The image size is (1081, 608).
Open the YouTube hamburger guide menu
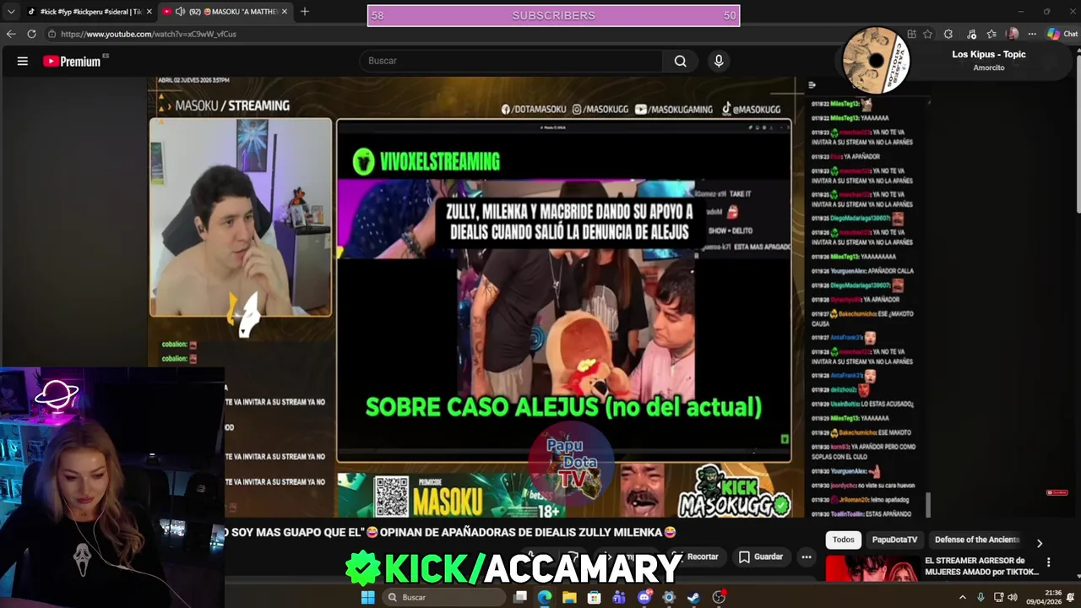23,61
